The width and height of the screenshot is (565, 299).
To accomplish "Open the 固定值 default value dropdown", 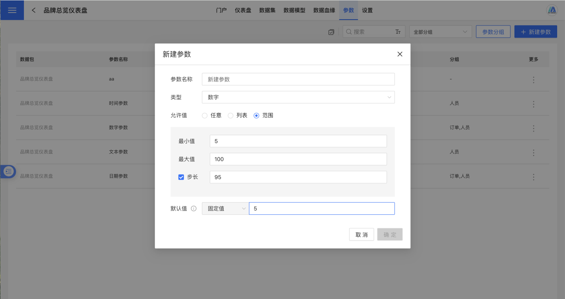I will [225, 209].
